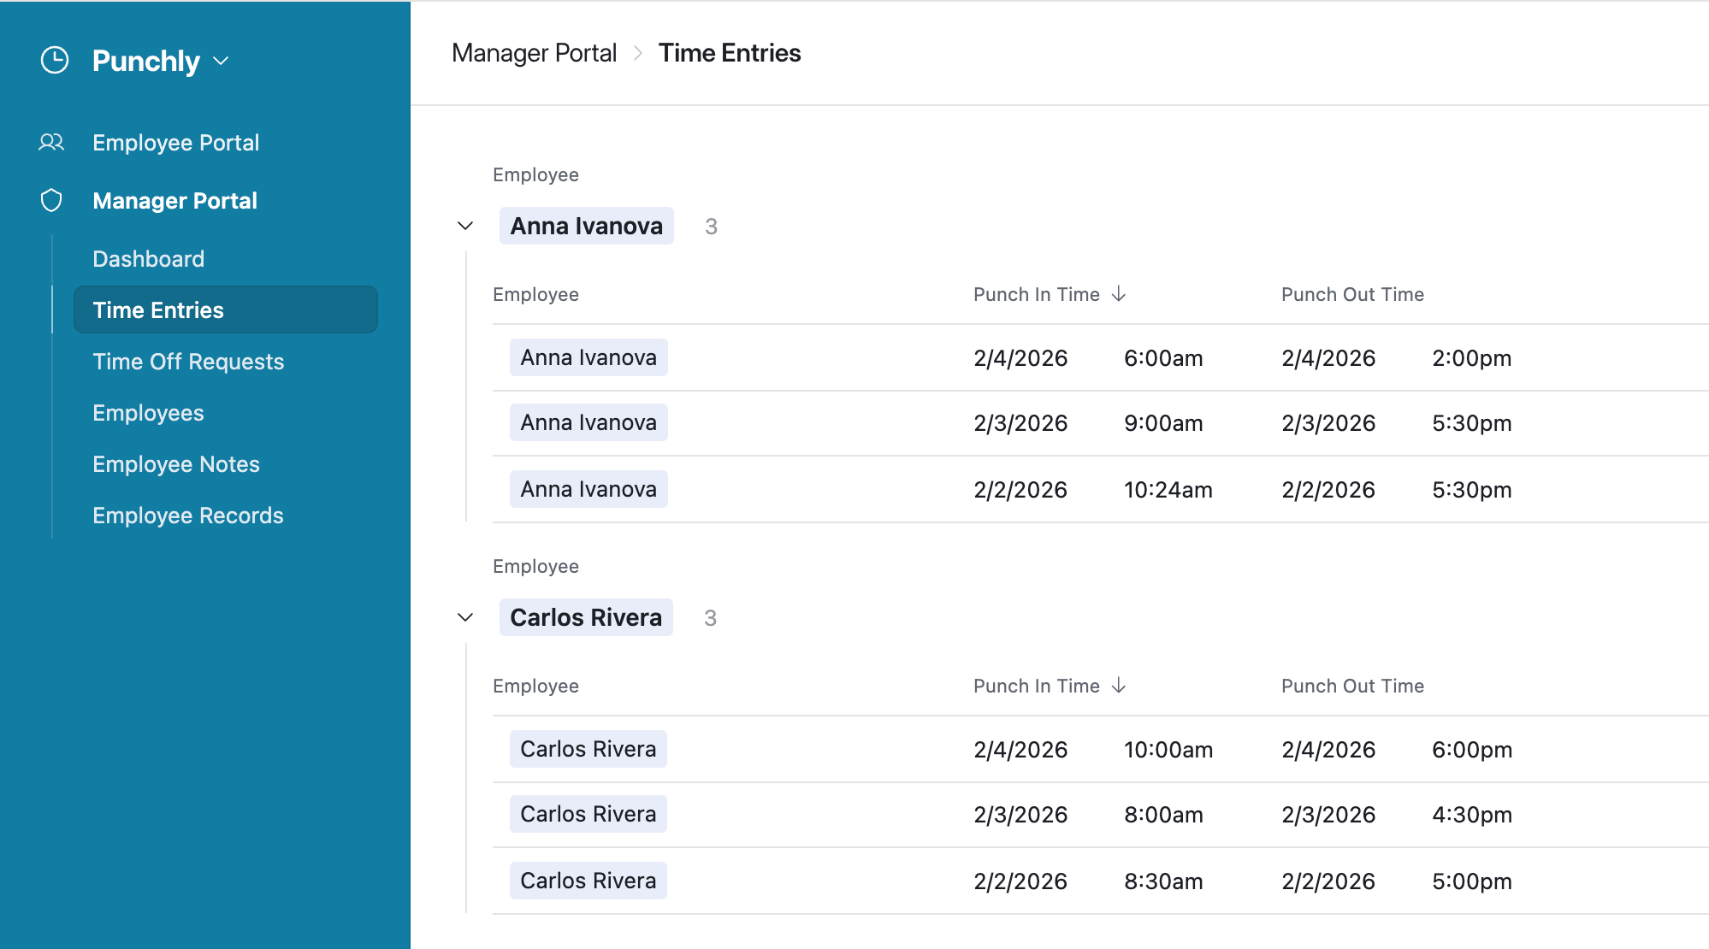1709x949 pixels.
Task: Click the Carlos Rivera group header tag
Action: click(586, 617)
